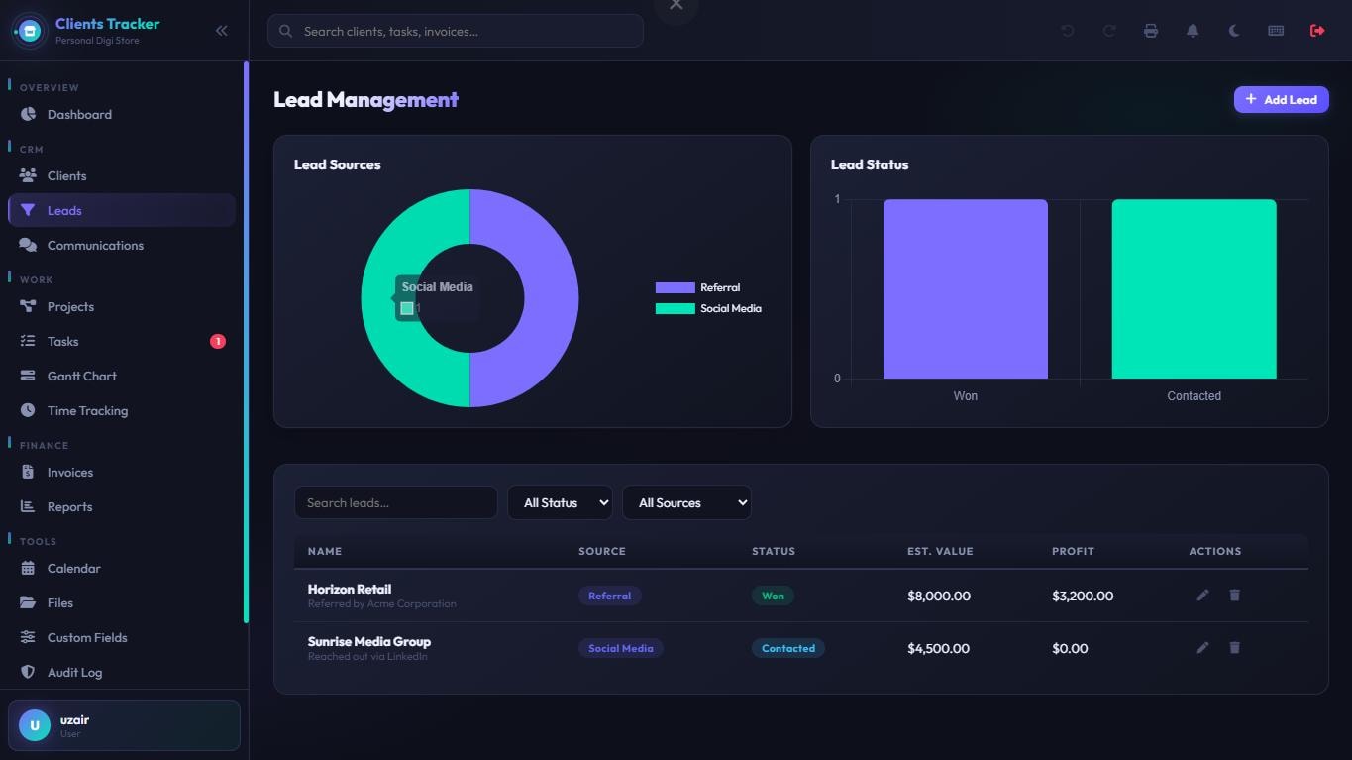Click the Referral legend color swatch
This screenshot has width=1352, height=760.
point(675,287)
